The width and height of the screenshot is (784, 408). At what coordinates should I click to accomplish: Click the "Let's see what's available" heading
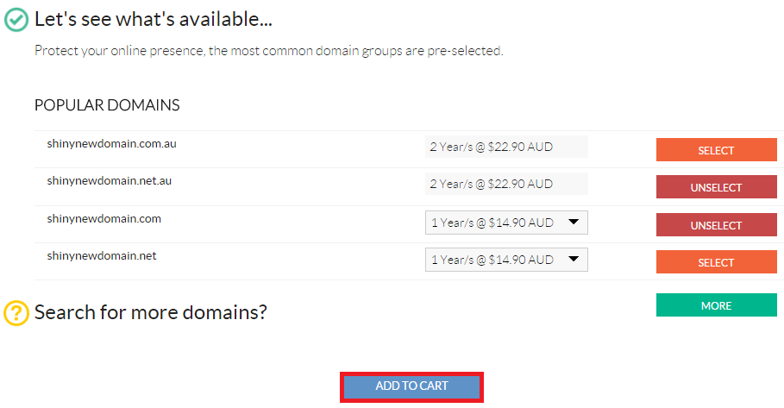[x=153, y=20]
